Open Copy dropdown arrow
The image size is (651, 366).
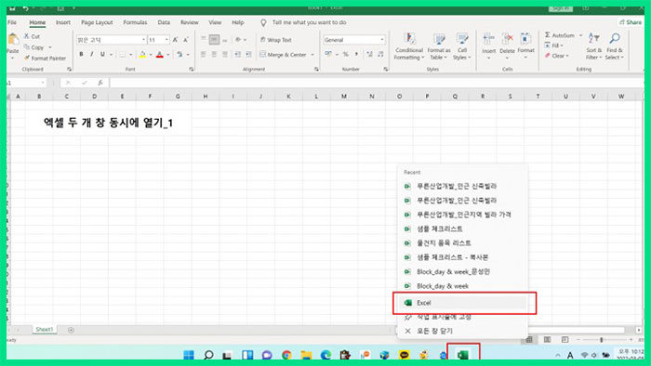(50, 47)
